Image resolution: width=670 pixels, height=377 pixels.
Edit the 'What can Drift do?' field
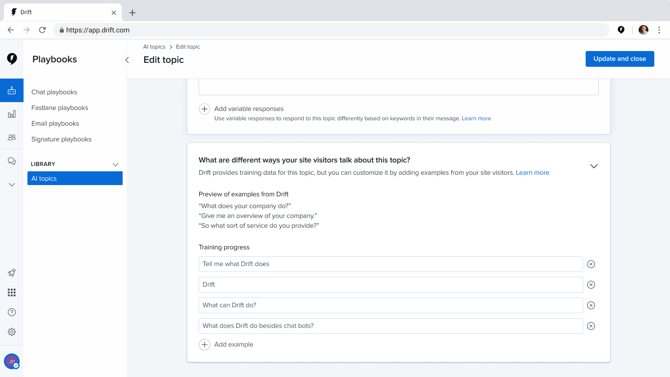click(391, 305)
